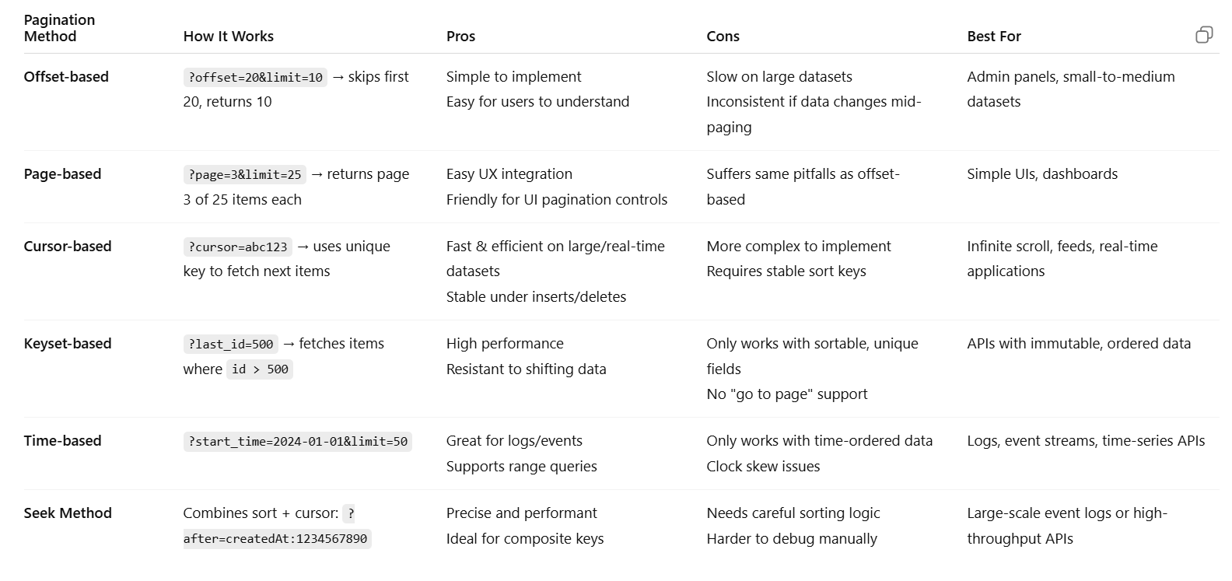Click the "Best For" column header
The height and width of the screenshot is (581, 1232).
point(993,37)
